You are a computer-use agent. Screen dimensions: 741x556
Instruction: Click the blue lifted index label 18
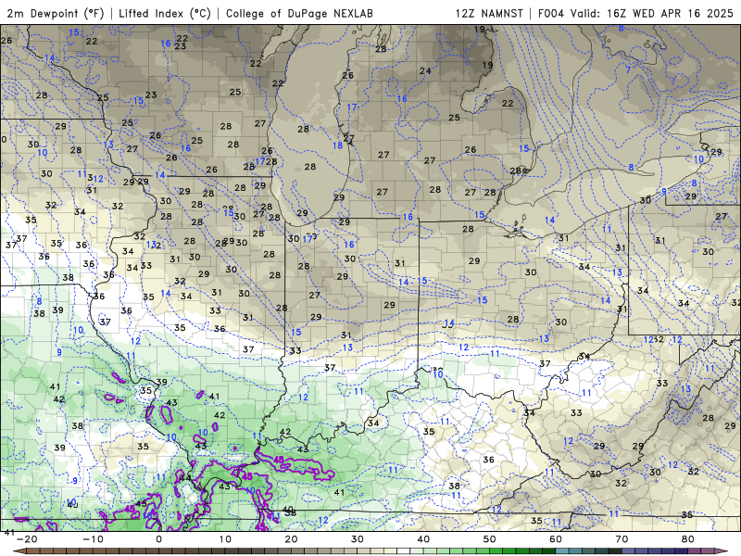tap(337, 145)
